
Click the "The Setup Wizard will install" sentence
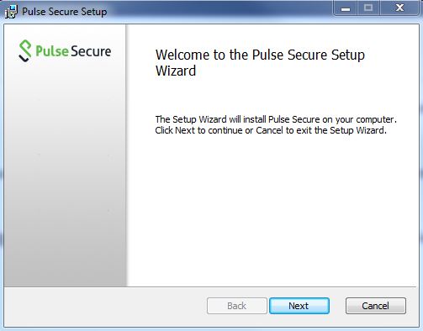point(276,119)
